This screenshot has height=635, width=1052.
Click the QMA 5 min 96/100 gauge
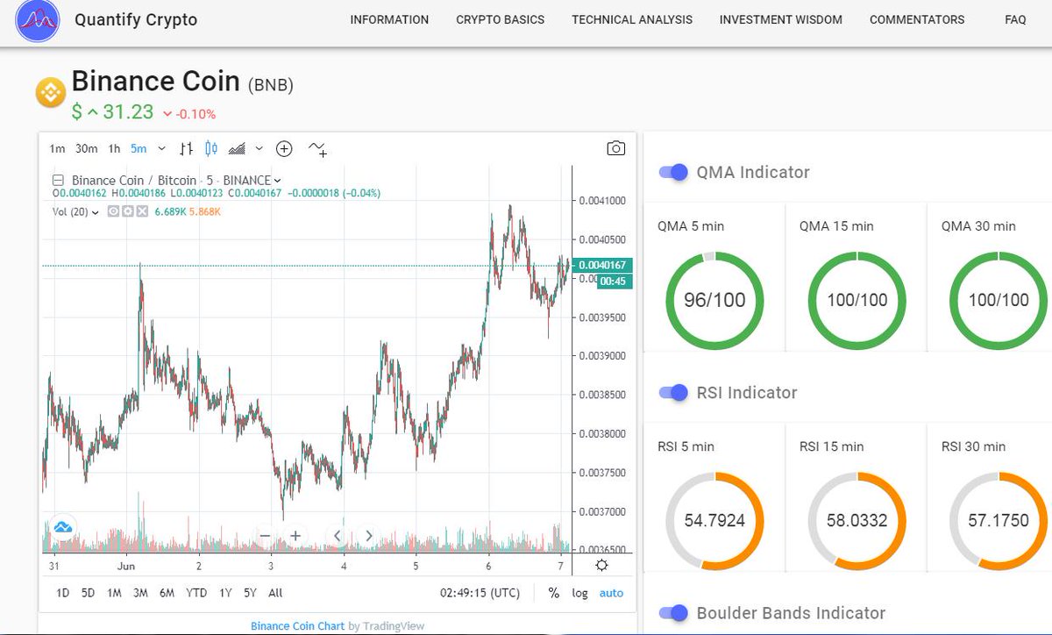pos(714,300)
